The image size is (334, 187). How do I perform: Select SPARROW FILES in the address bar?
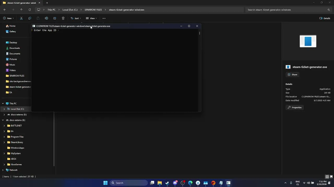(93, 10)
